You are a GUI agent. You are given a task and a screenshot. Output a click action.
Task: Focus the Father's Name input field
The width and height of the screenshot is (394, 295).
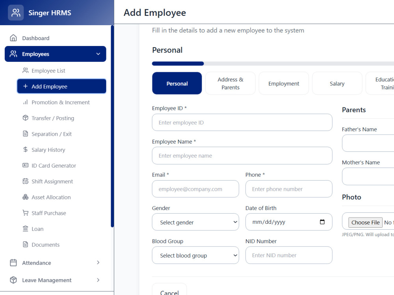coord(368,143)
